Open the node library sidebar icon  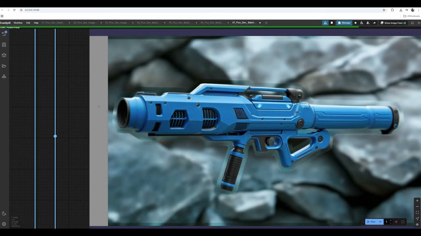tap(4, 45)
